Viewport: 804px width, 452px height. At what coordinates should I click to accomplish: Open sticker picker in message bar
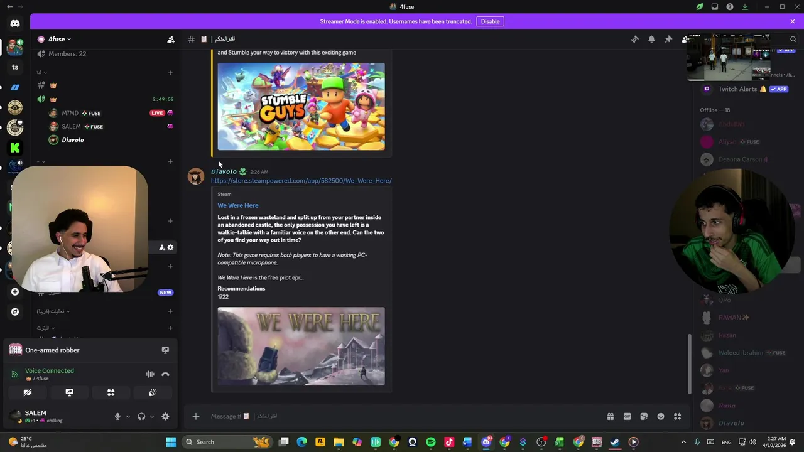644,416
